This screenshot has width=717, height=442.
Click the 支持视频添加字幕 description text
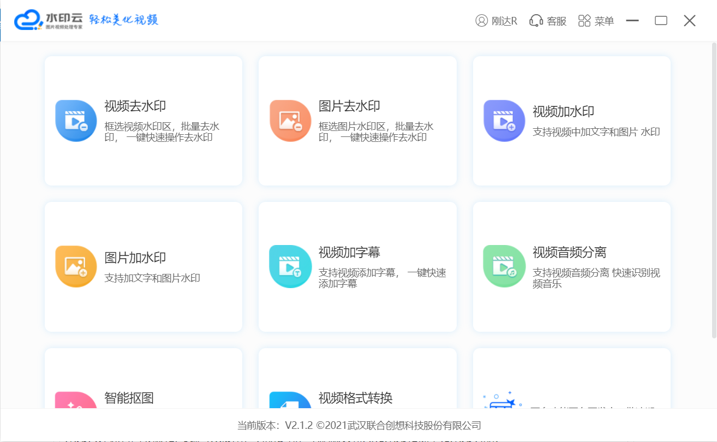click(x=382, y=278)
